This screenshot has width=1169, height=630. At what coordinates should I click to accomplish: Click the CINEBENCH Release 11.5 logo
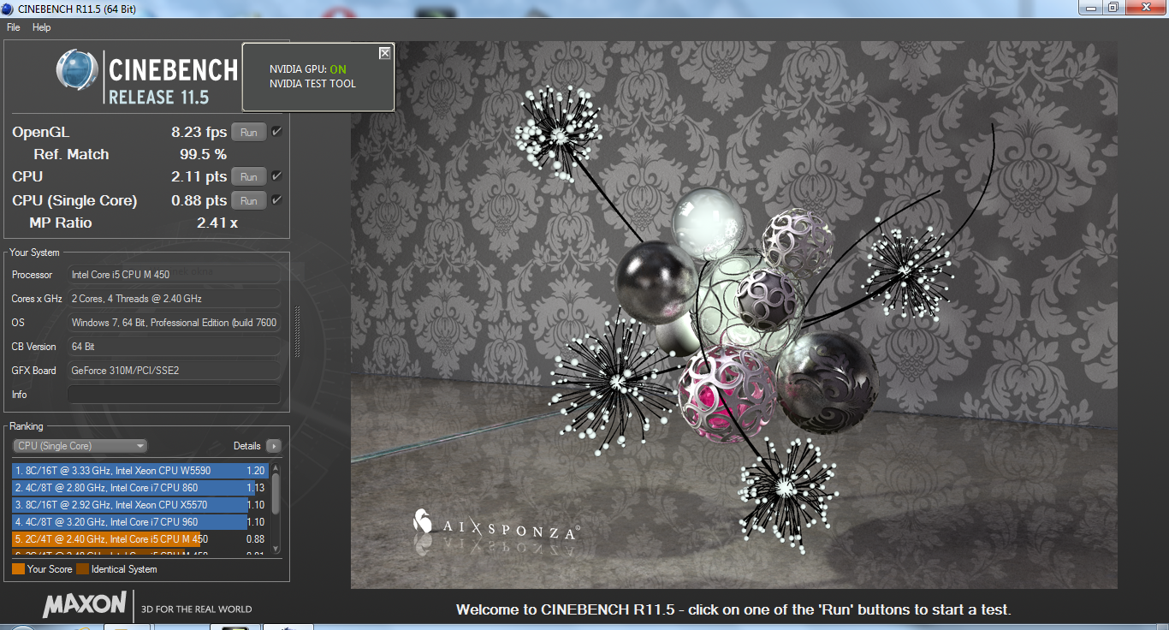pos(147,77)
